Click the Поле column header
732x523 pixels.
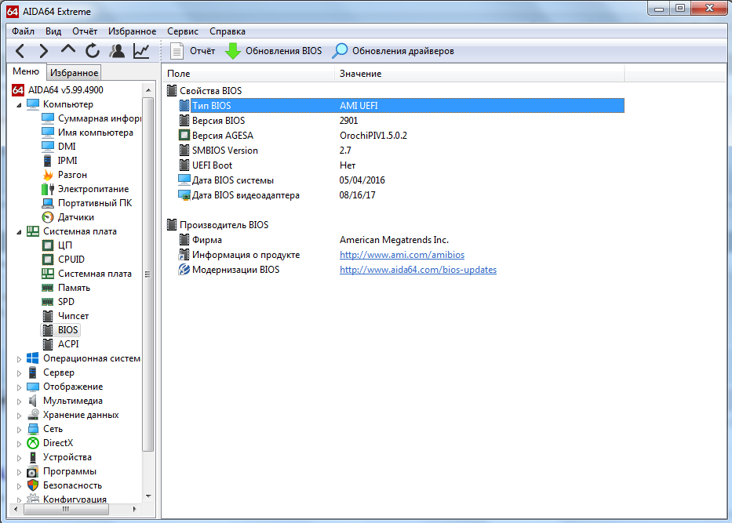[249, 73]
